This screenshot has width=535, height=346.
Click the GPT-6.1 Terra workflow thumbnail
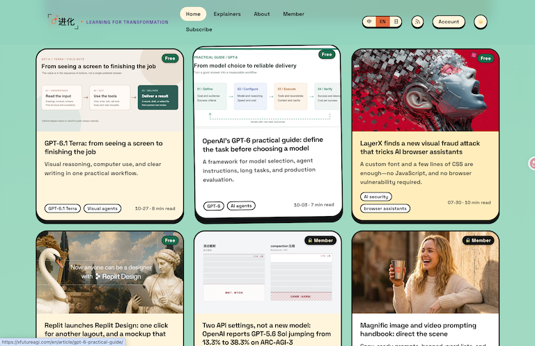coord(110,90)
